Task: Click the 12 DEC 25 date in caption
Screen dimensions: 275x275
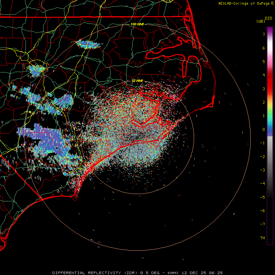Action: 194,273
